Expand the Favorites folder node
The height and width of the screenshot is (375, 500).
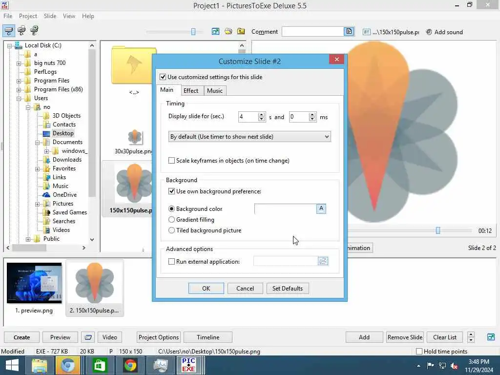coord(37,168)
